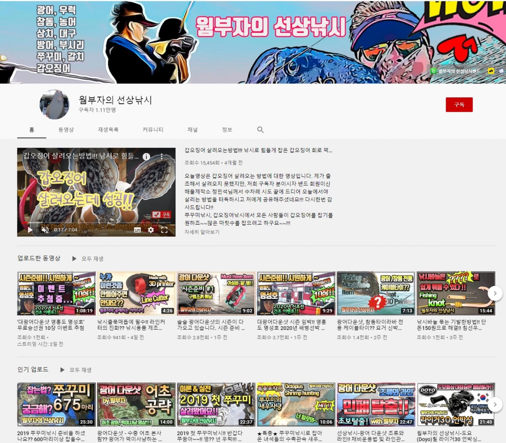Switch to the 동영상 tab
The height and width of the screenshot is (443, 506).
tap(66, 130)
